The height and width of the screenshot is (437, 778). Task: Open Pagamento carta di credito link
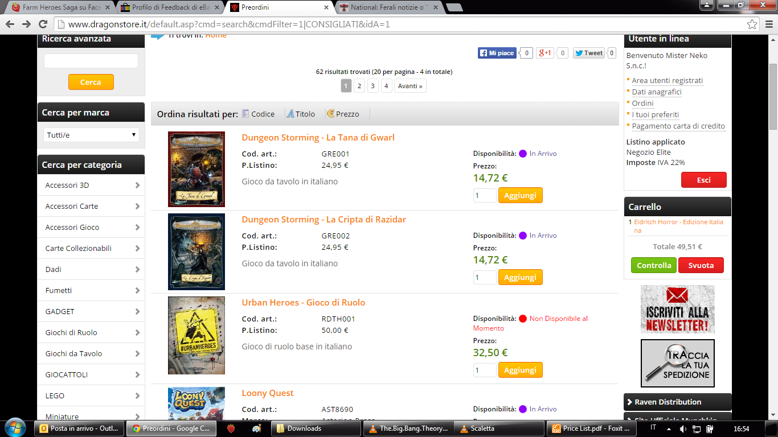coord(678,126)
